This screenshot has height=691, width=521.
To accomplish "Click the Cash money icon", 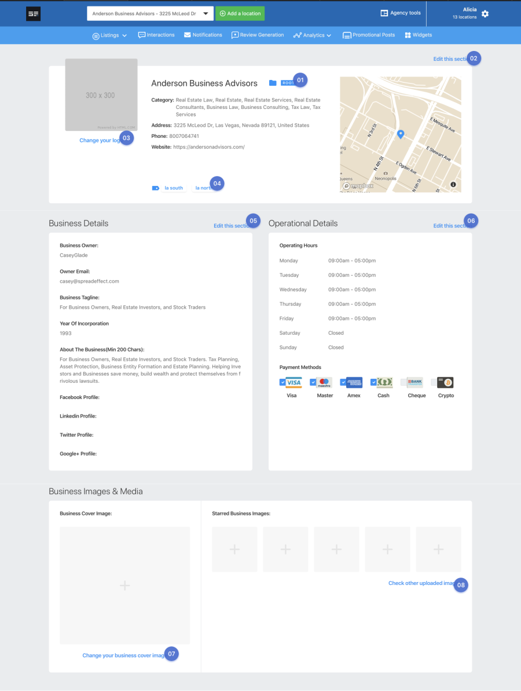I will pos(384,382).
